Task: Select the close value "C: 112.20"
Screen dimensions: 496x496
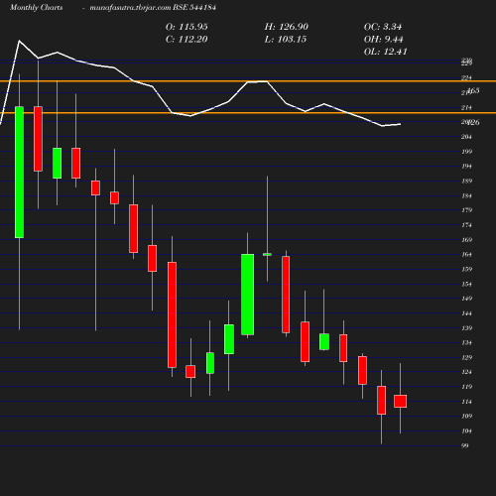Action: (186, 40)
